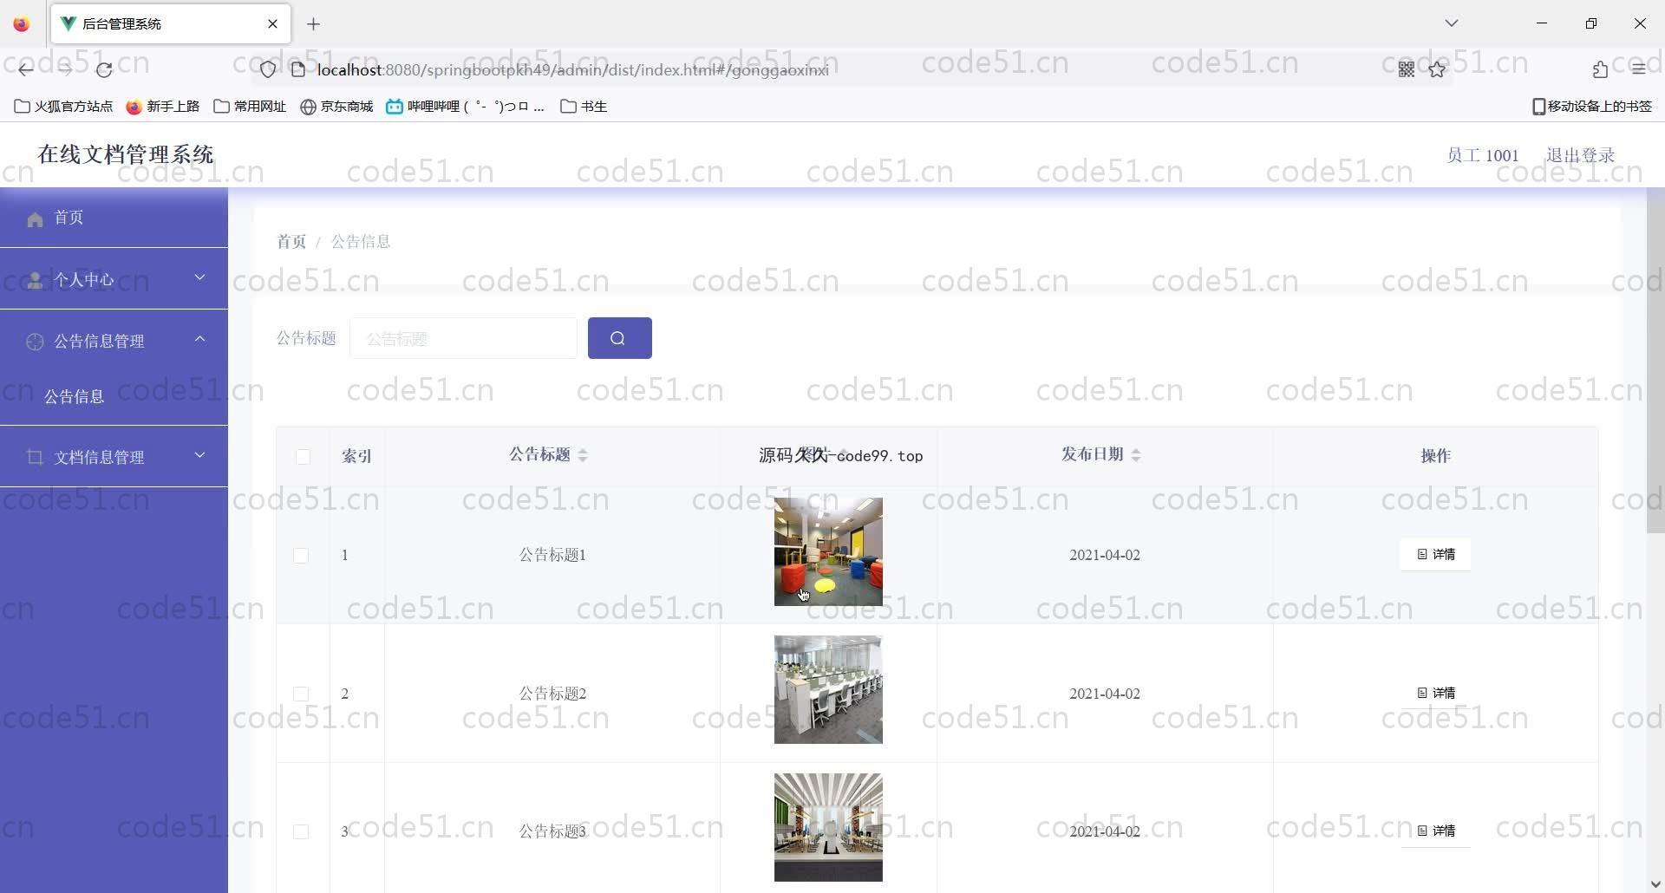Click the 公告标题2 cell text

pos(552,694)
